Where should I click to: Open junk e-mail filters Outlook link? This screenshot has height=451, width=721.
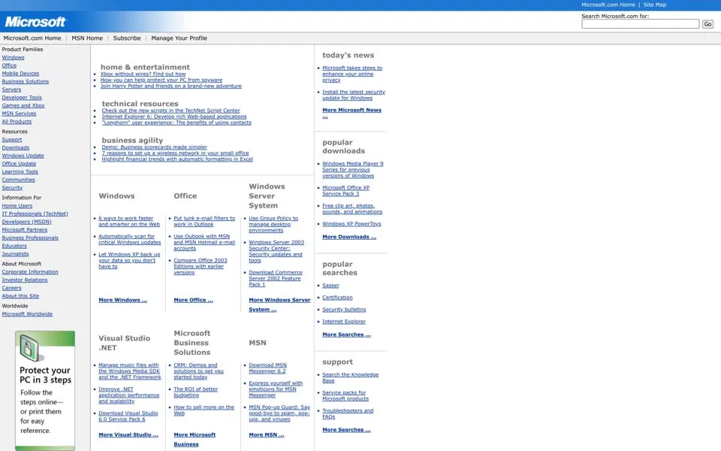(204, 221)
